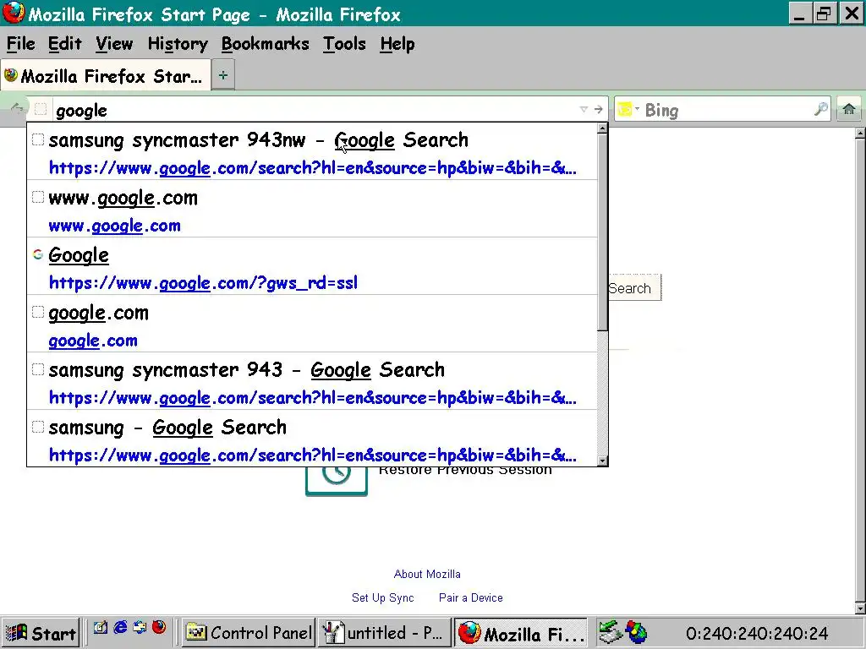The width and height of the screenshot is (866, 649).
Task: Open the Tools menu
Action: pos(344,44)
